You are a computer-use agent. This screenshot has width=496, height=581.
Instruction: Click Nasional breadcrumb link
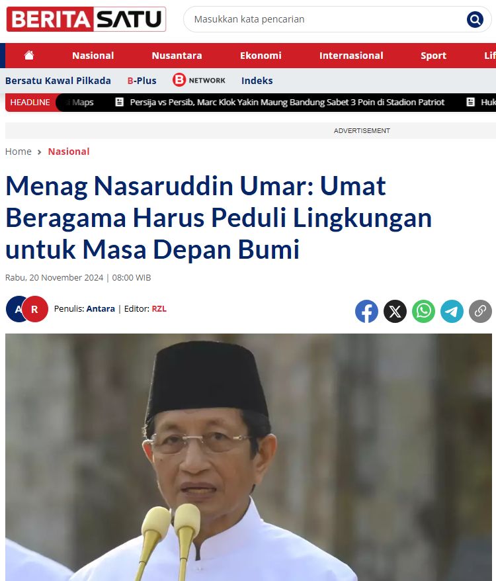coord(69,152)
